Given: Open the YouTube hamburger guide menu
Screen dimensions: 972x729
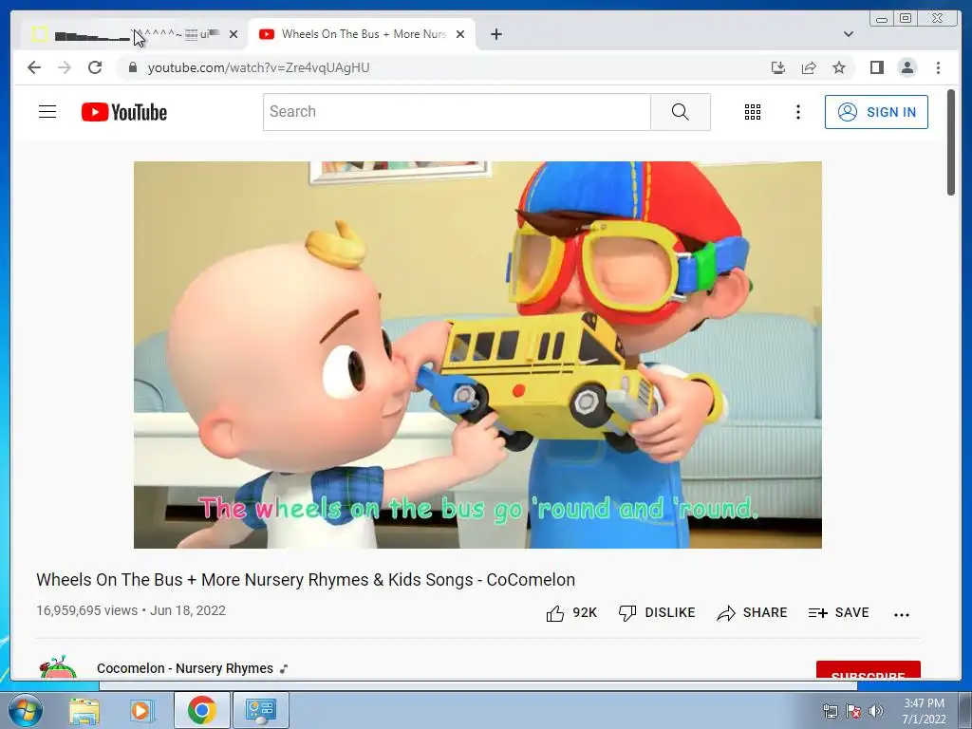Looking at the screenshot, I should [x=47, y=112].
